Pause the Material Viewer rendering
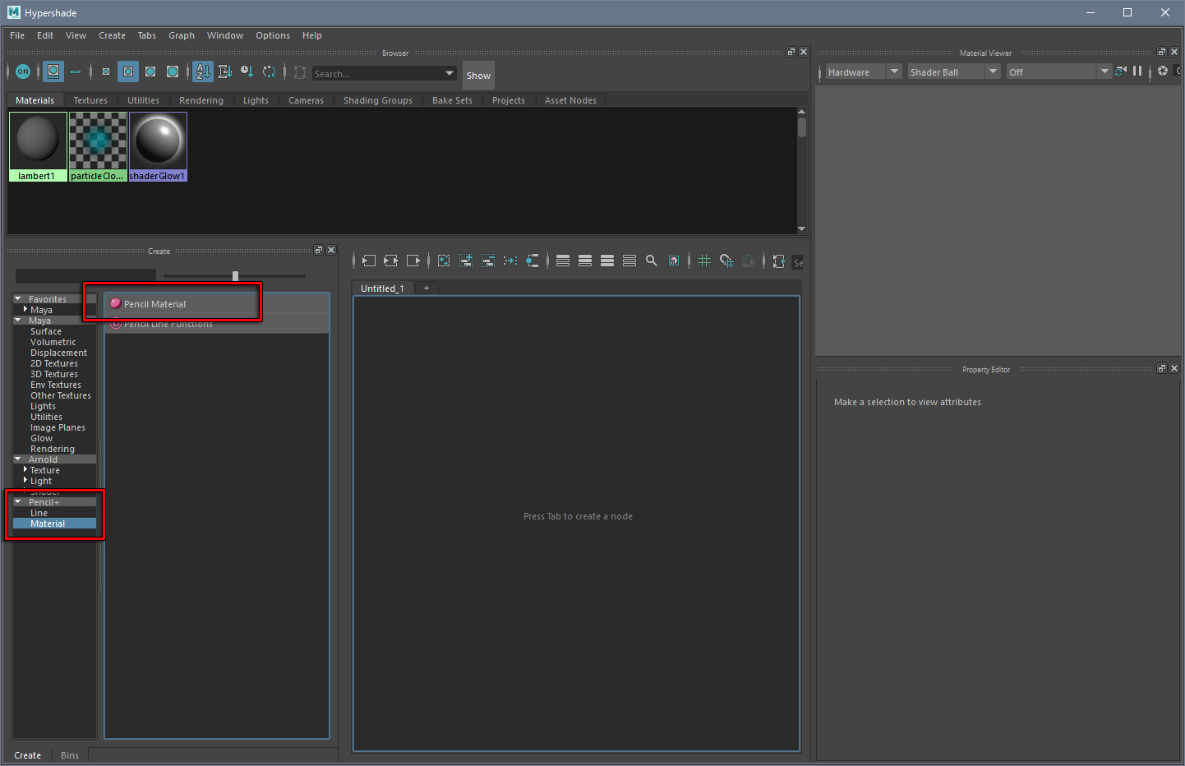 point(1137,72)
